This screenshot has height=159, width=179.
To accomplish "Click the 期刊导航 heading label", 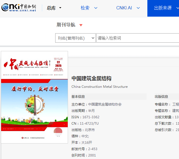I will point(66,25).
